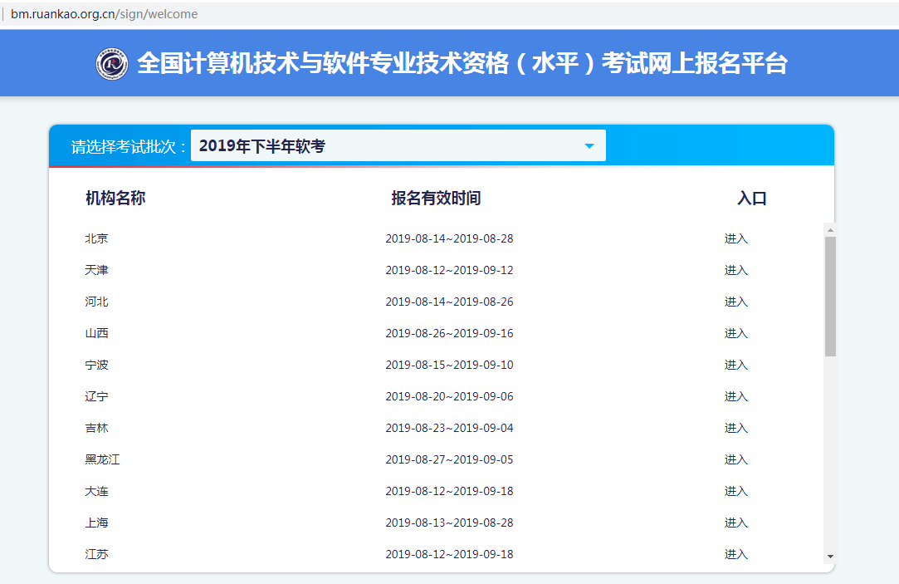Viewport: 899px width, 584px height.
Task: Click the 机构名称 column header
Action: pos(115,198)
